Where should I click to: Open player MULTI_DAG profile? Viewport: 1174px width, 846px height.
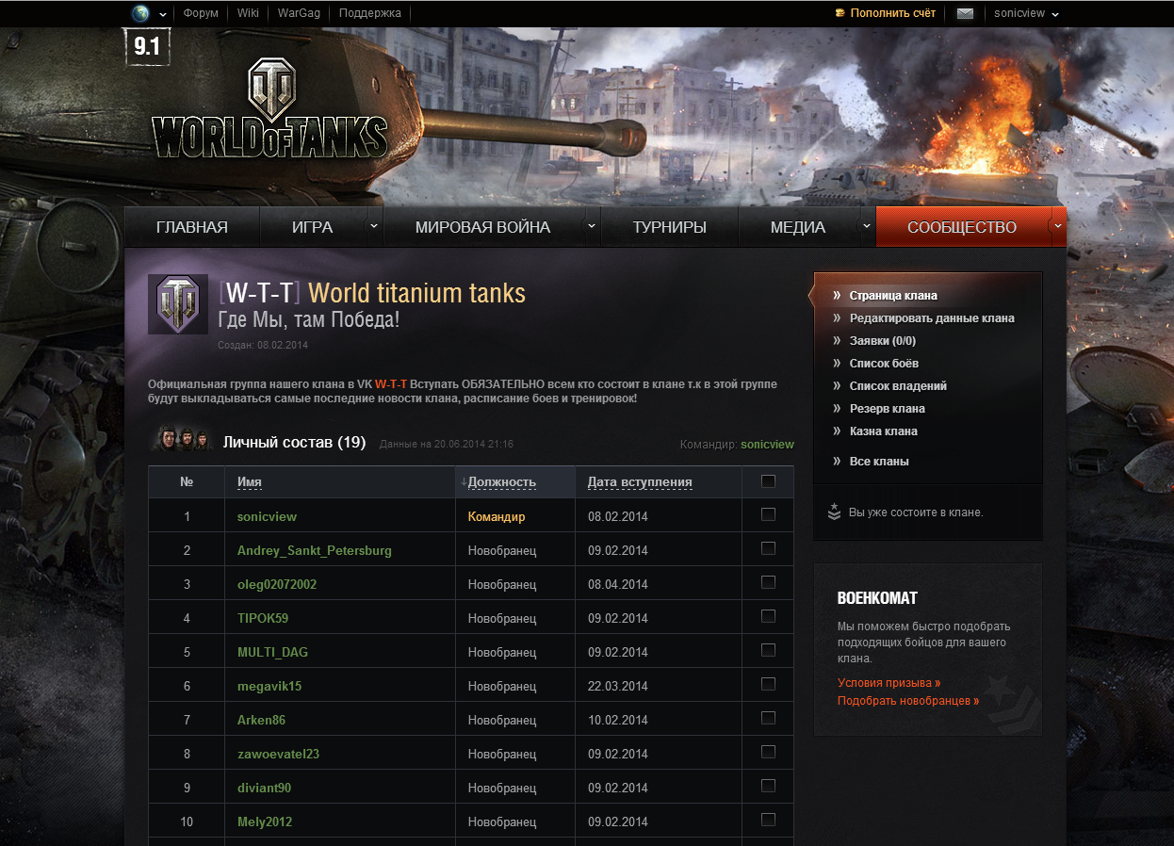(x=272, y=652)
